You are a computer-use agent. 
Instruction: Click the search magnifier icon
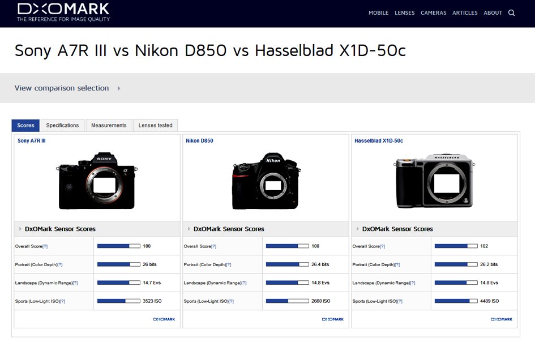(512, 13)
